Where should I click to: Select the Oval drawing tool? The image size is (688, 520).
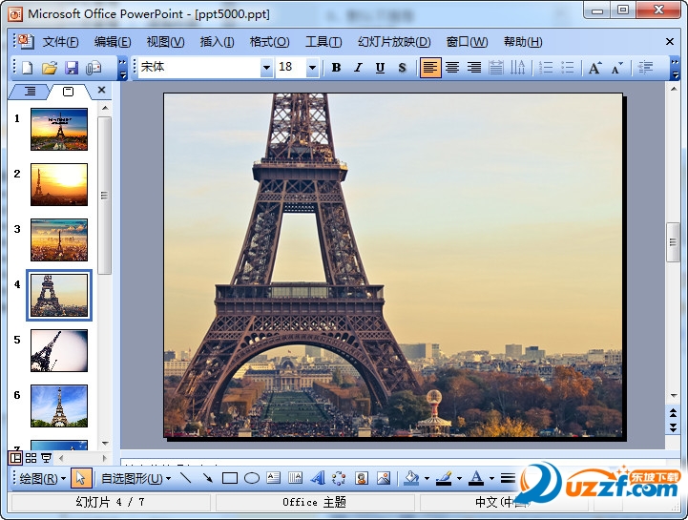tap(252, 478)
